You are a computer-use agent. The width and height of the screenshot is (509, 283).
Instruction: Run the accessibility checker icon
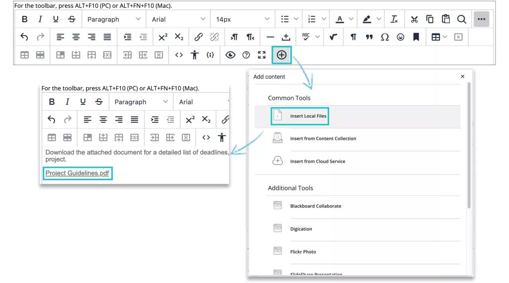point(194,55)
